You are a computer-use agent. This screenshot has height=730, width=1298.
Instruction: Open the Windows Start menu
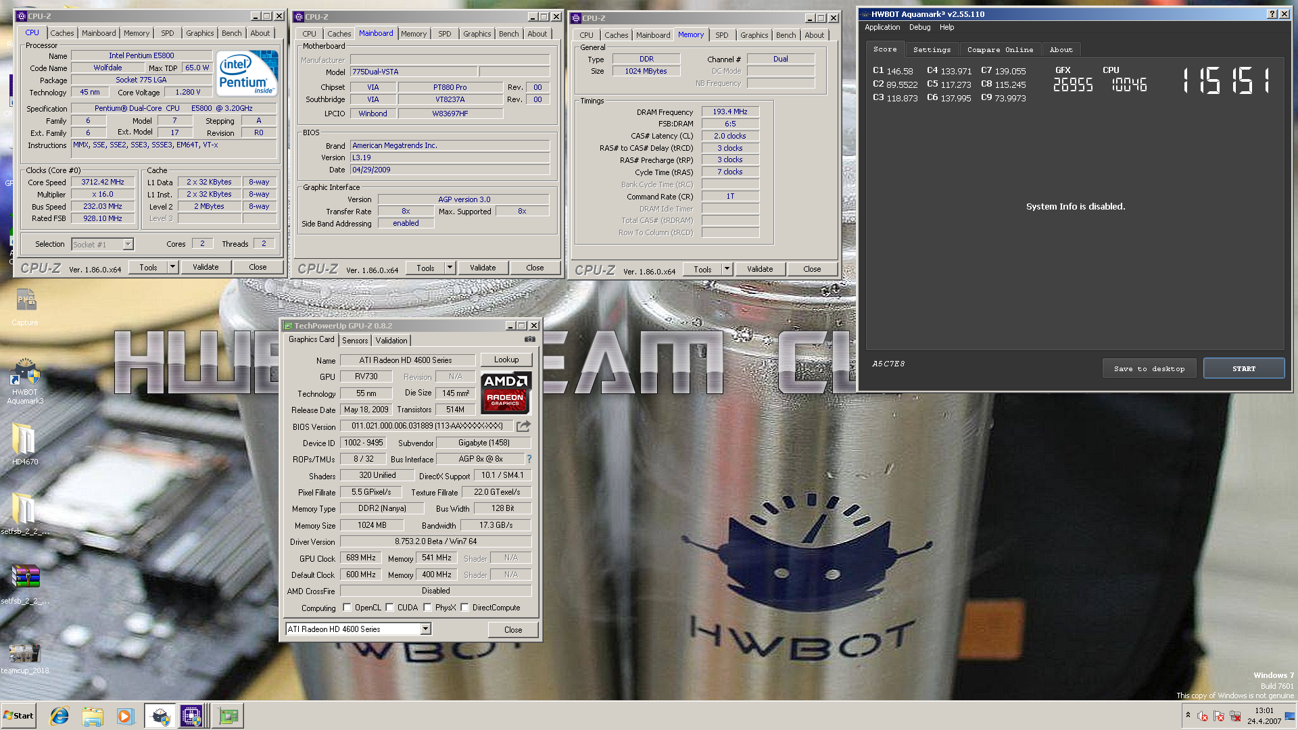(x=19, y=716)
